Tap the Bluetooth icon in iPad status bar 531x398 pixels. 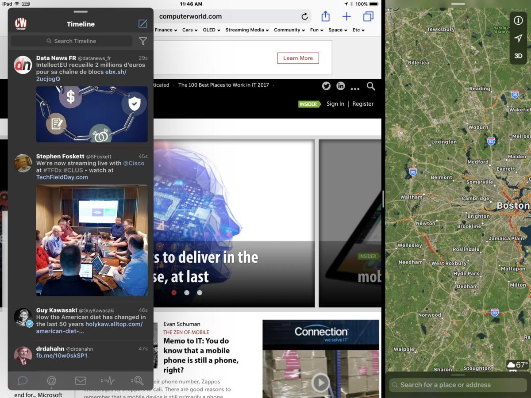coord(351,4)
